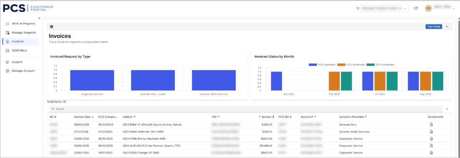Select the 2021 DODG Charger GT RWD cell
The width and height of the screenshot is (460, 158).
[x=141, y=153]
